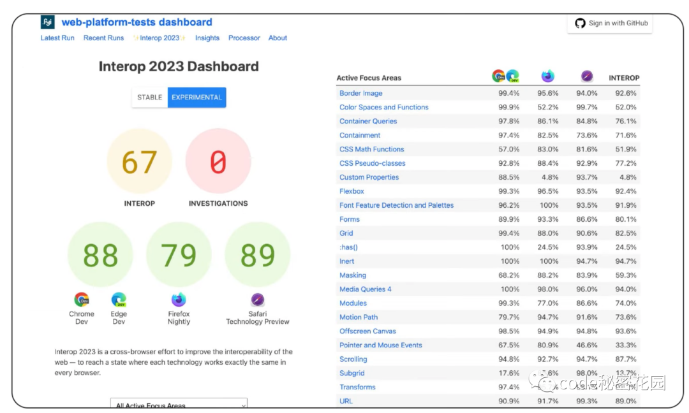Open the Container Queries link

[368, 121]
